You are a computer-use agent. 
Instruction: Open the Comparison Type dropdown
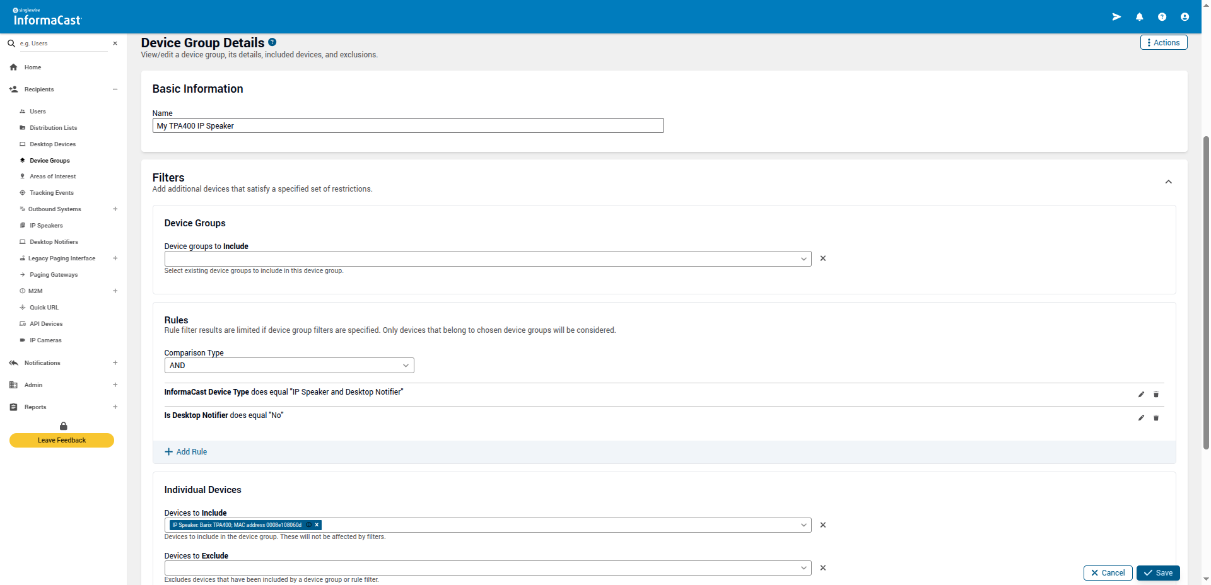coord(289,366)
